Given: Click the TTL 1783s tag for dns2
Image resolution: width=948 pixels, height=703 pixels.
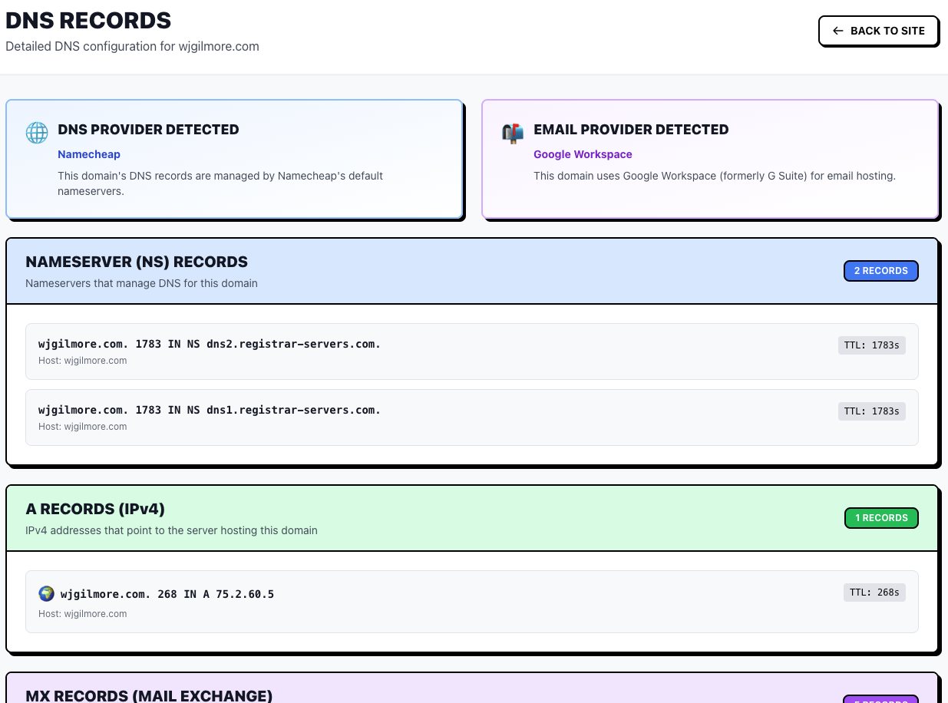Looking at the screenshot, I should click(871, 345).
